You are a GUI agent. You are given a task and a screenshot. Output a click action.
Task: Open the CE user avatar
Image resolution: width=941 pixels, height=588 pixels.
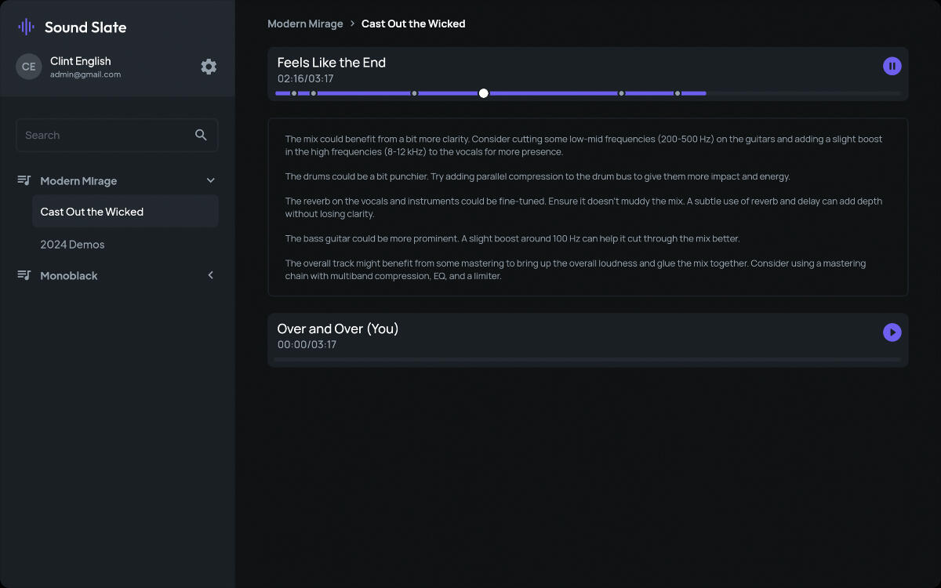29,67
